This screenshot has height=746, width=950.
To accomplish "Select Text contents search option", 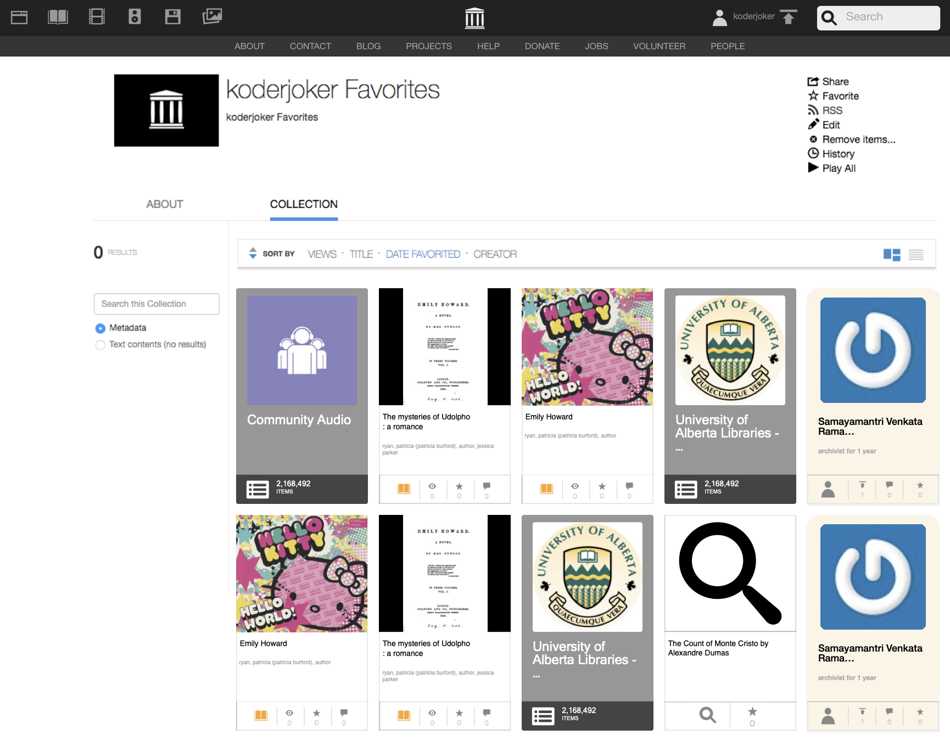I will [x=100, y=345].
